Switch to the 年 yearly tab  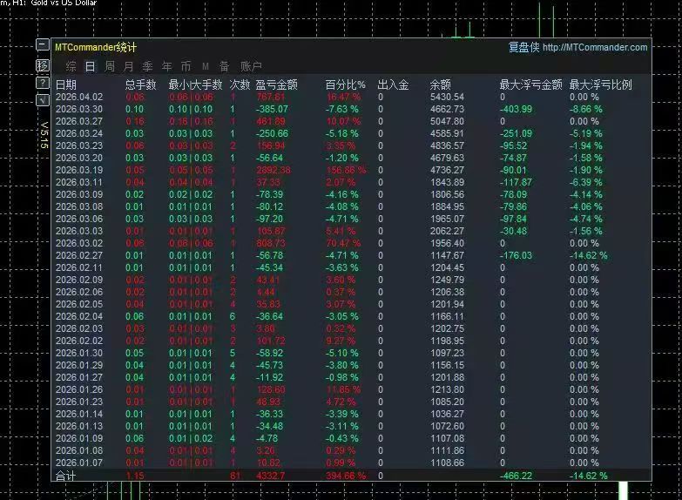(166, 66)
